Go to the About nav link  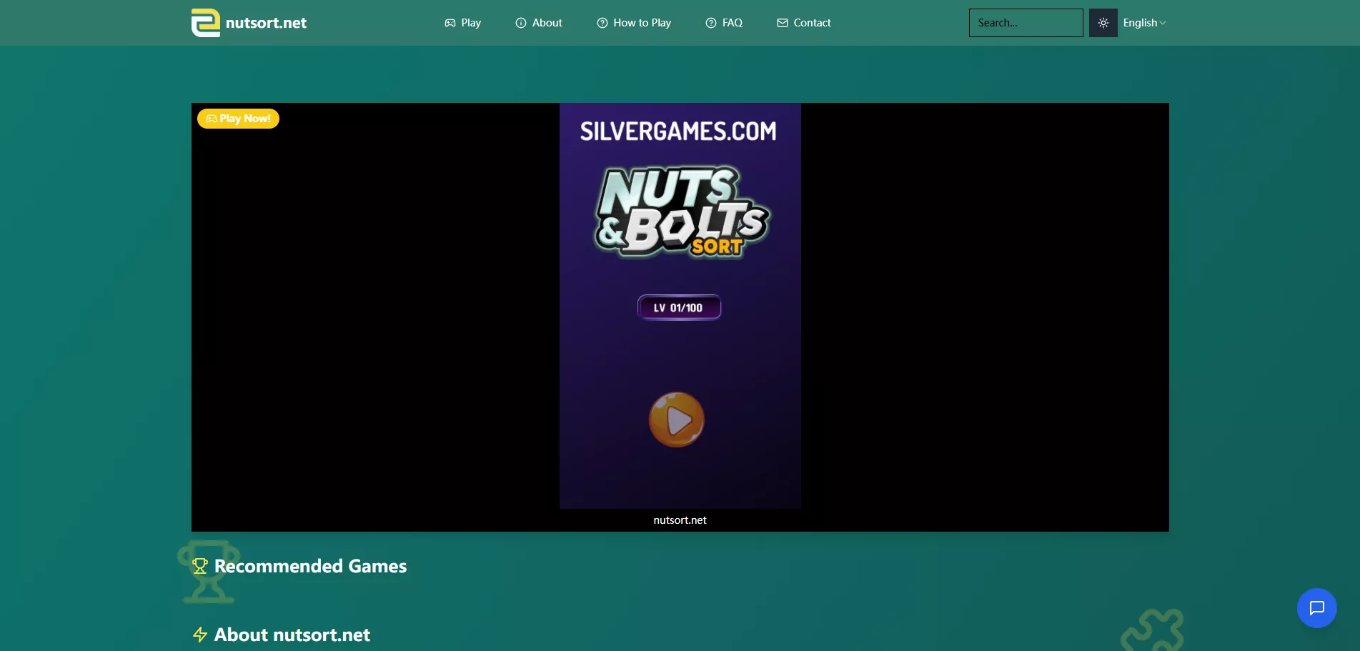coord(539,23)
